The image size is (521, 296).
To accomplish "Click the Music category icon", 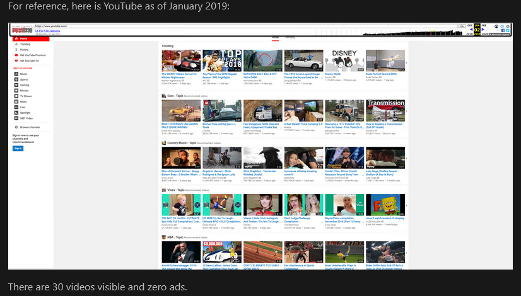I will 16,74.
